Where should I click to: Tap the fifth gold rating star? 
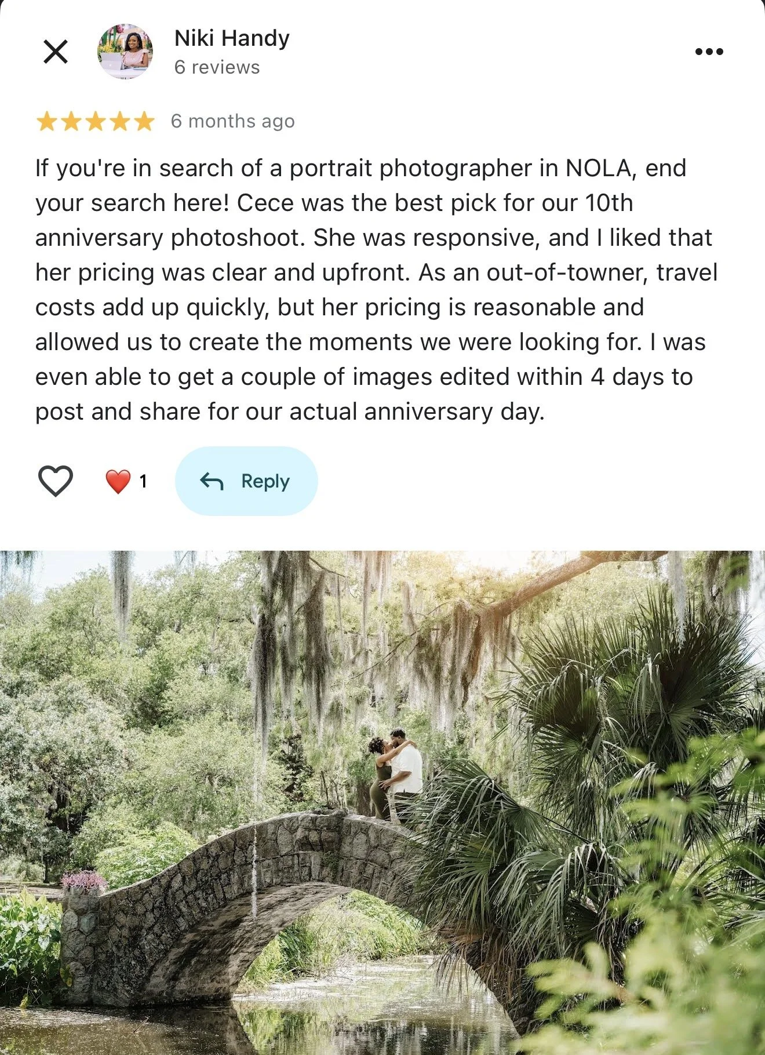coord(144,122)
